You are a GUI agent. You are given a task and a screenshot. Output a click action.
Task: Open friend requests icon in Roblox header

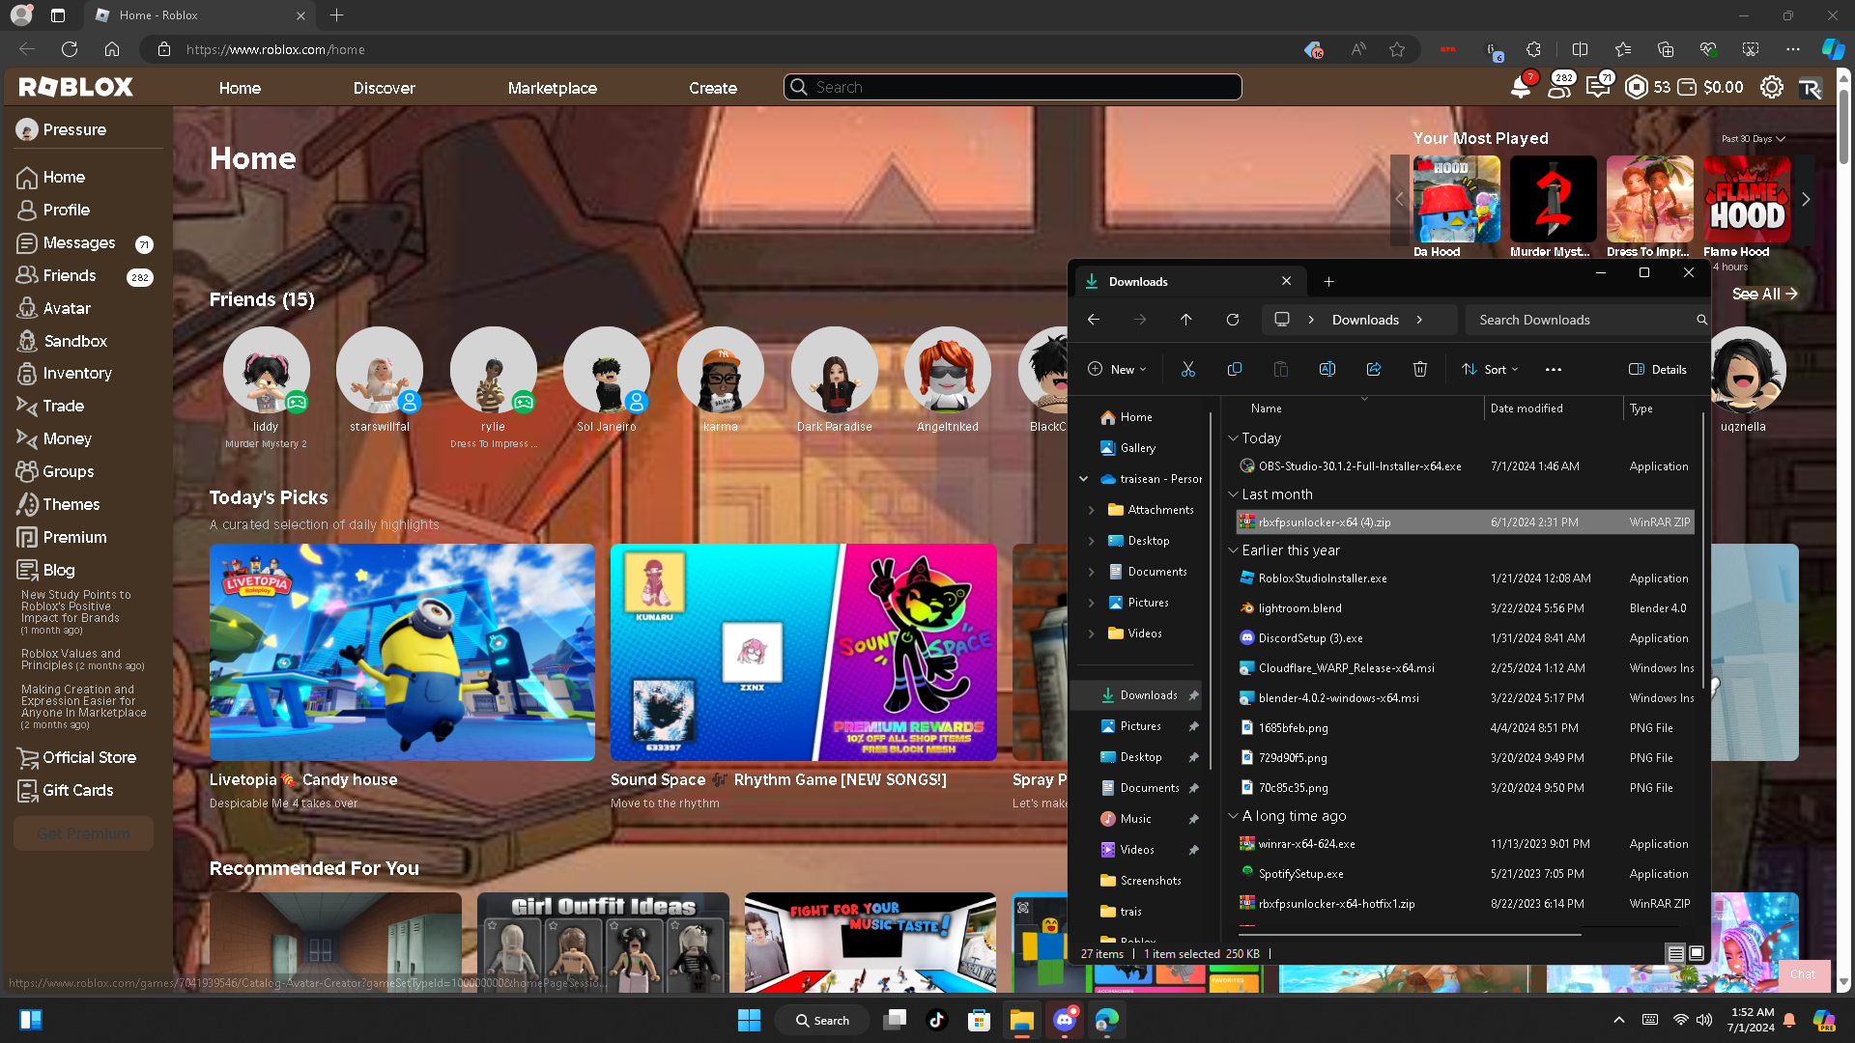coord(1559,87)
